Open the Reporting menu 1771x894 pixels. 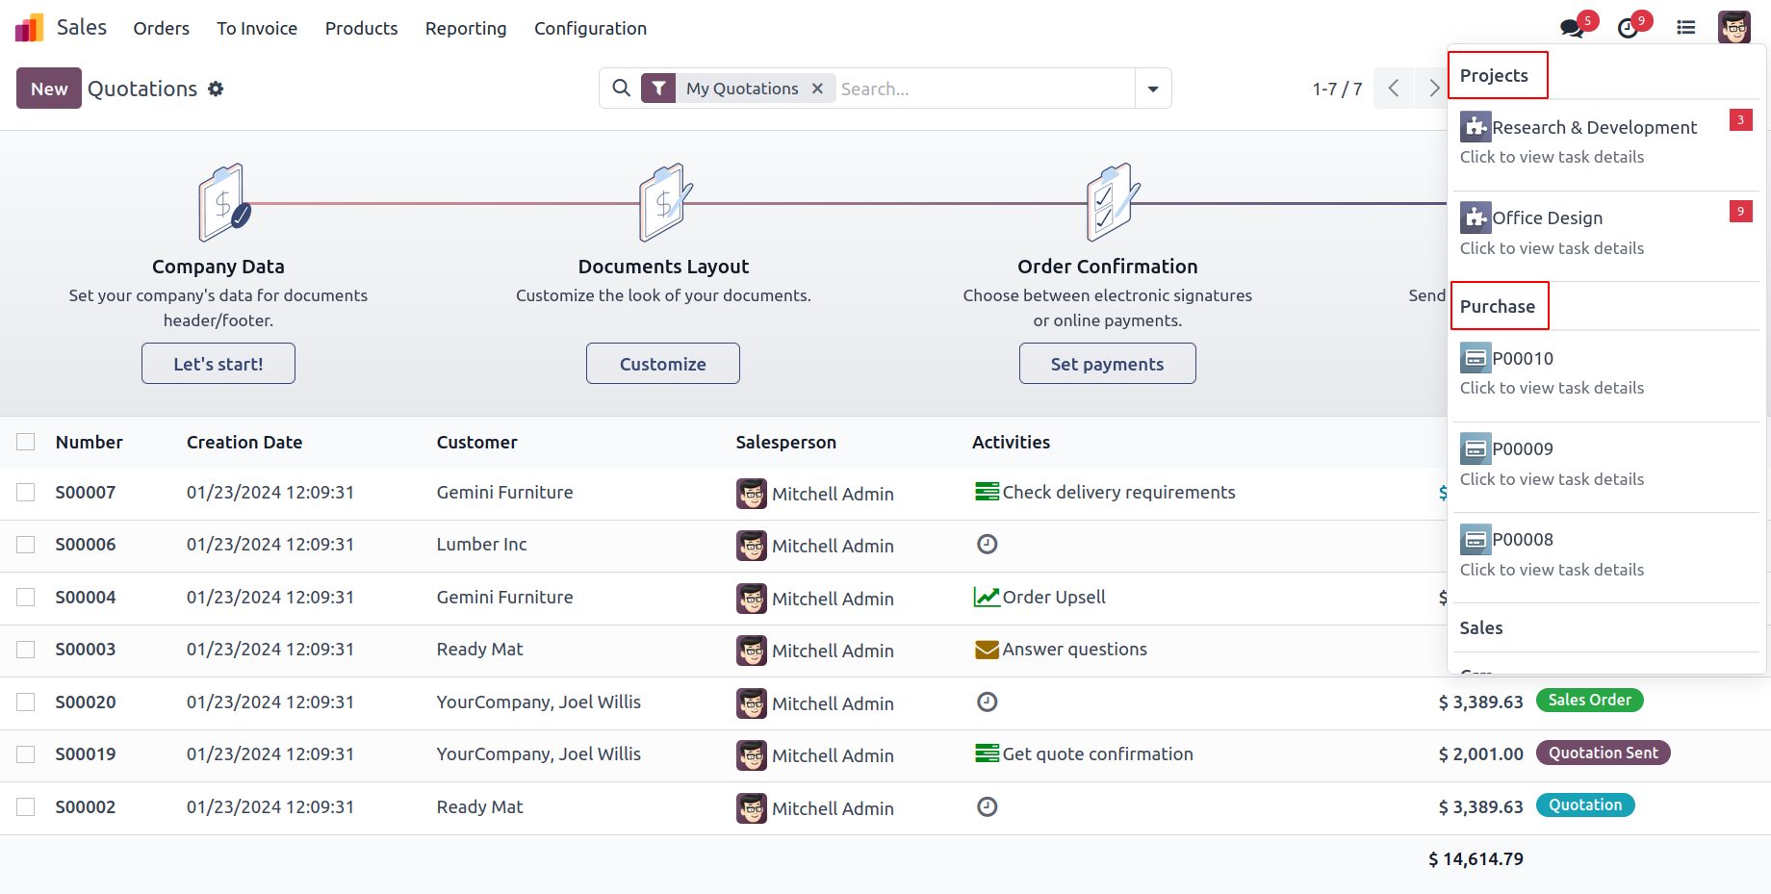pyautogui.click(x=466, y=29)
